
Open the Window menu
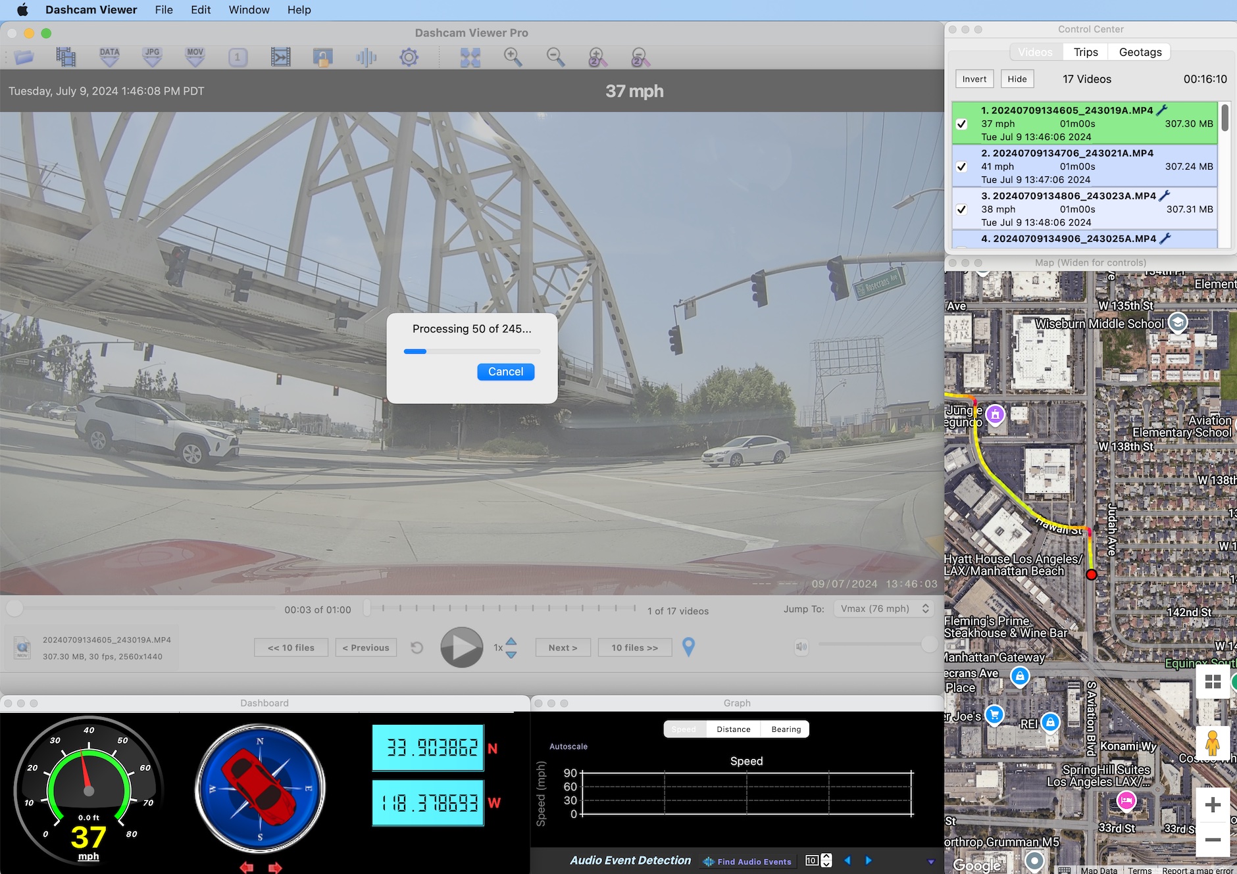249,10
